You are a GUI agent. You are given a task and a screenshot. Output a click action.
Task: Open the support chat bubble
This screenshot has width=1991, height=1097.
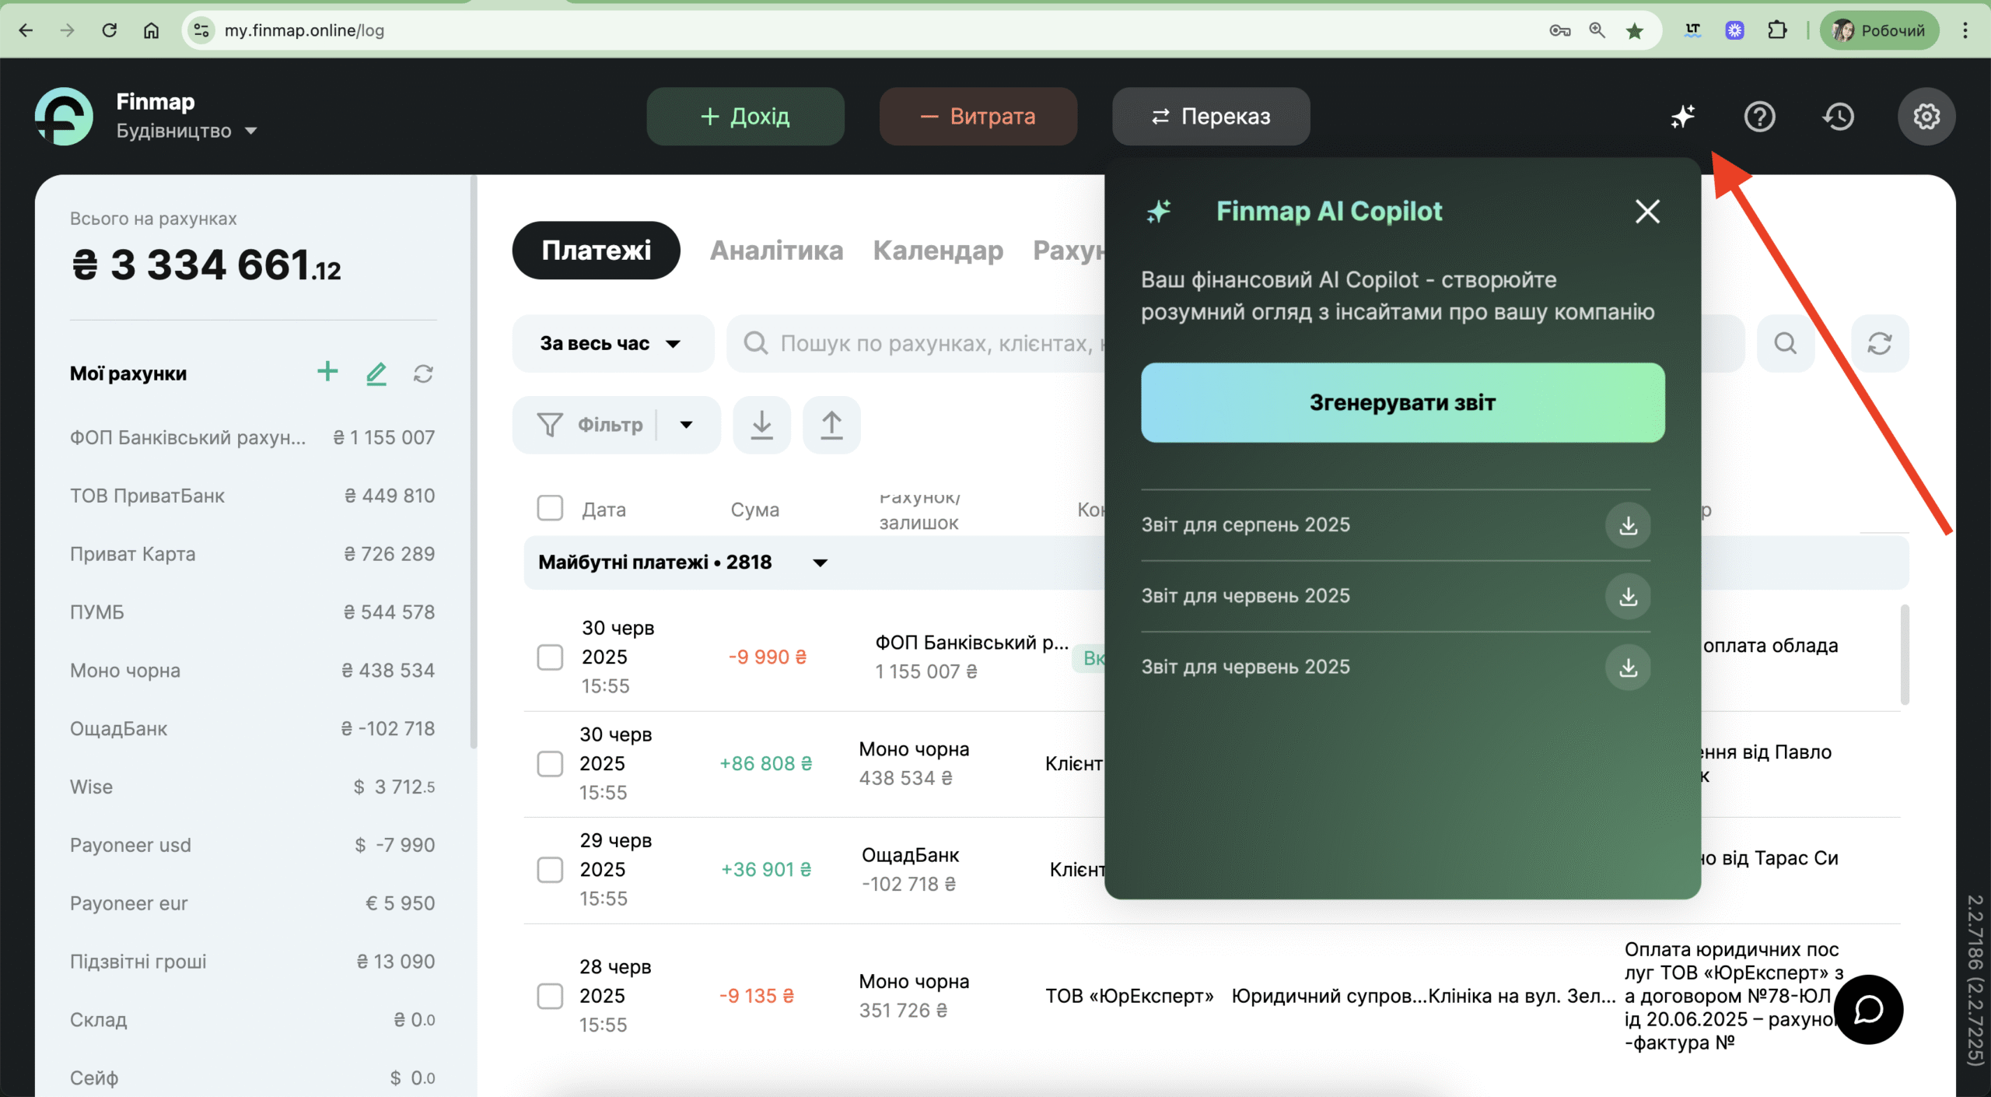point(1869,1010)
